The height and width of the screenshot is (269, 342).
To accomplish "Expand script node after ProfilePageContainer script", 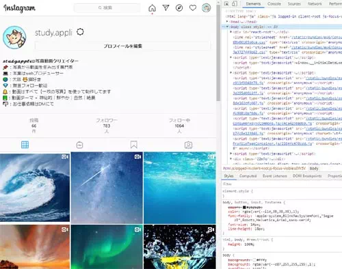I will click(231, 154).
